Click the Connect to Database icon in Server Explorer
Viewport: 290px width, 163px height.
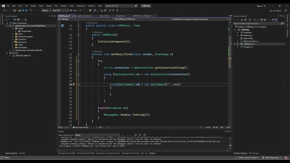(15, 19)
